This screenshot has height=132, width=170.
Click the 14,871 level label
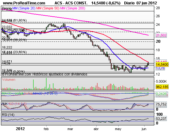[x=7, y=62]
